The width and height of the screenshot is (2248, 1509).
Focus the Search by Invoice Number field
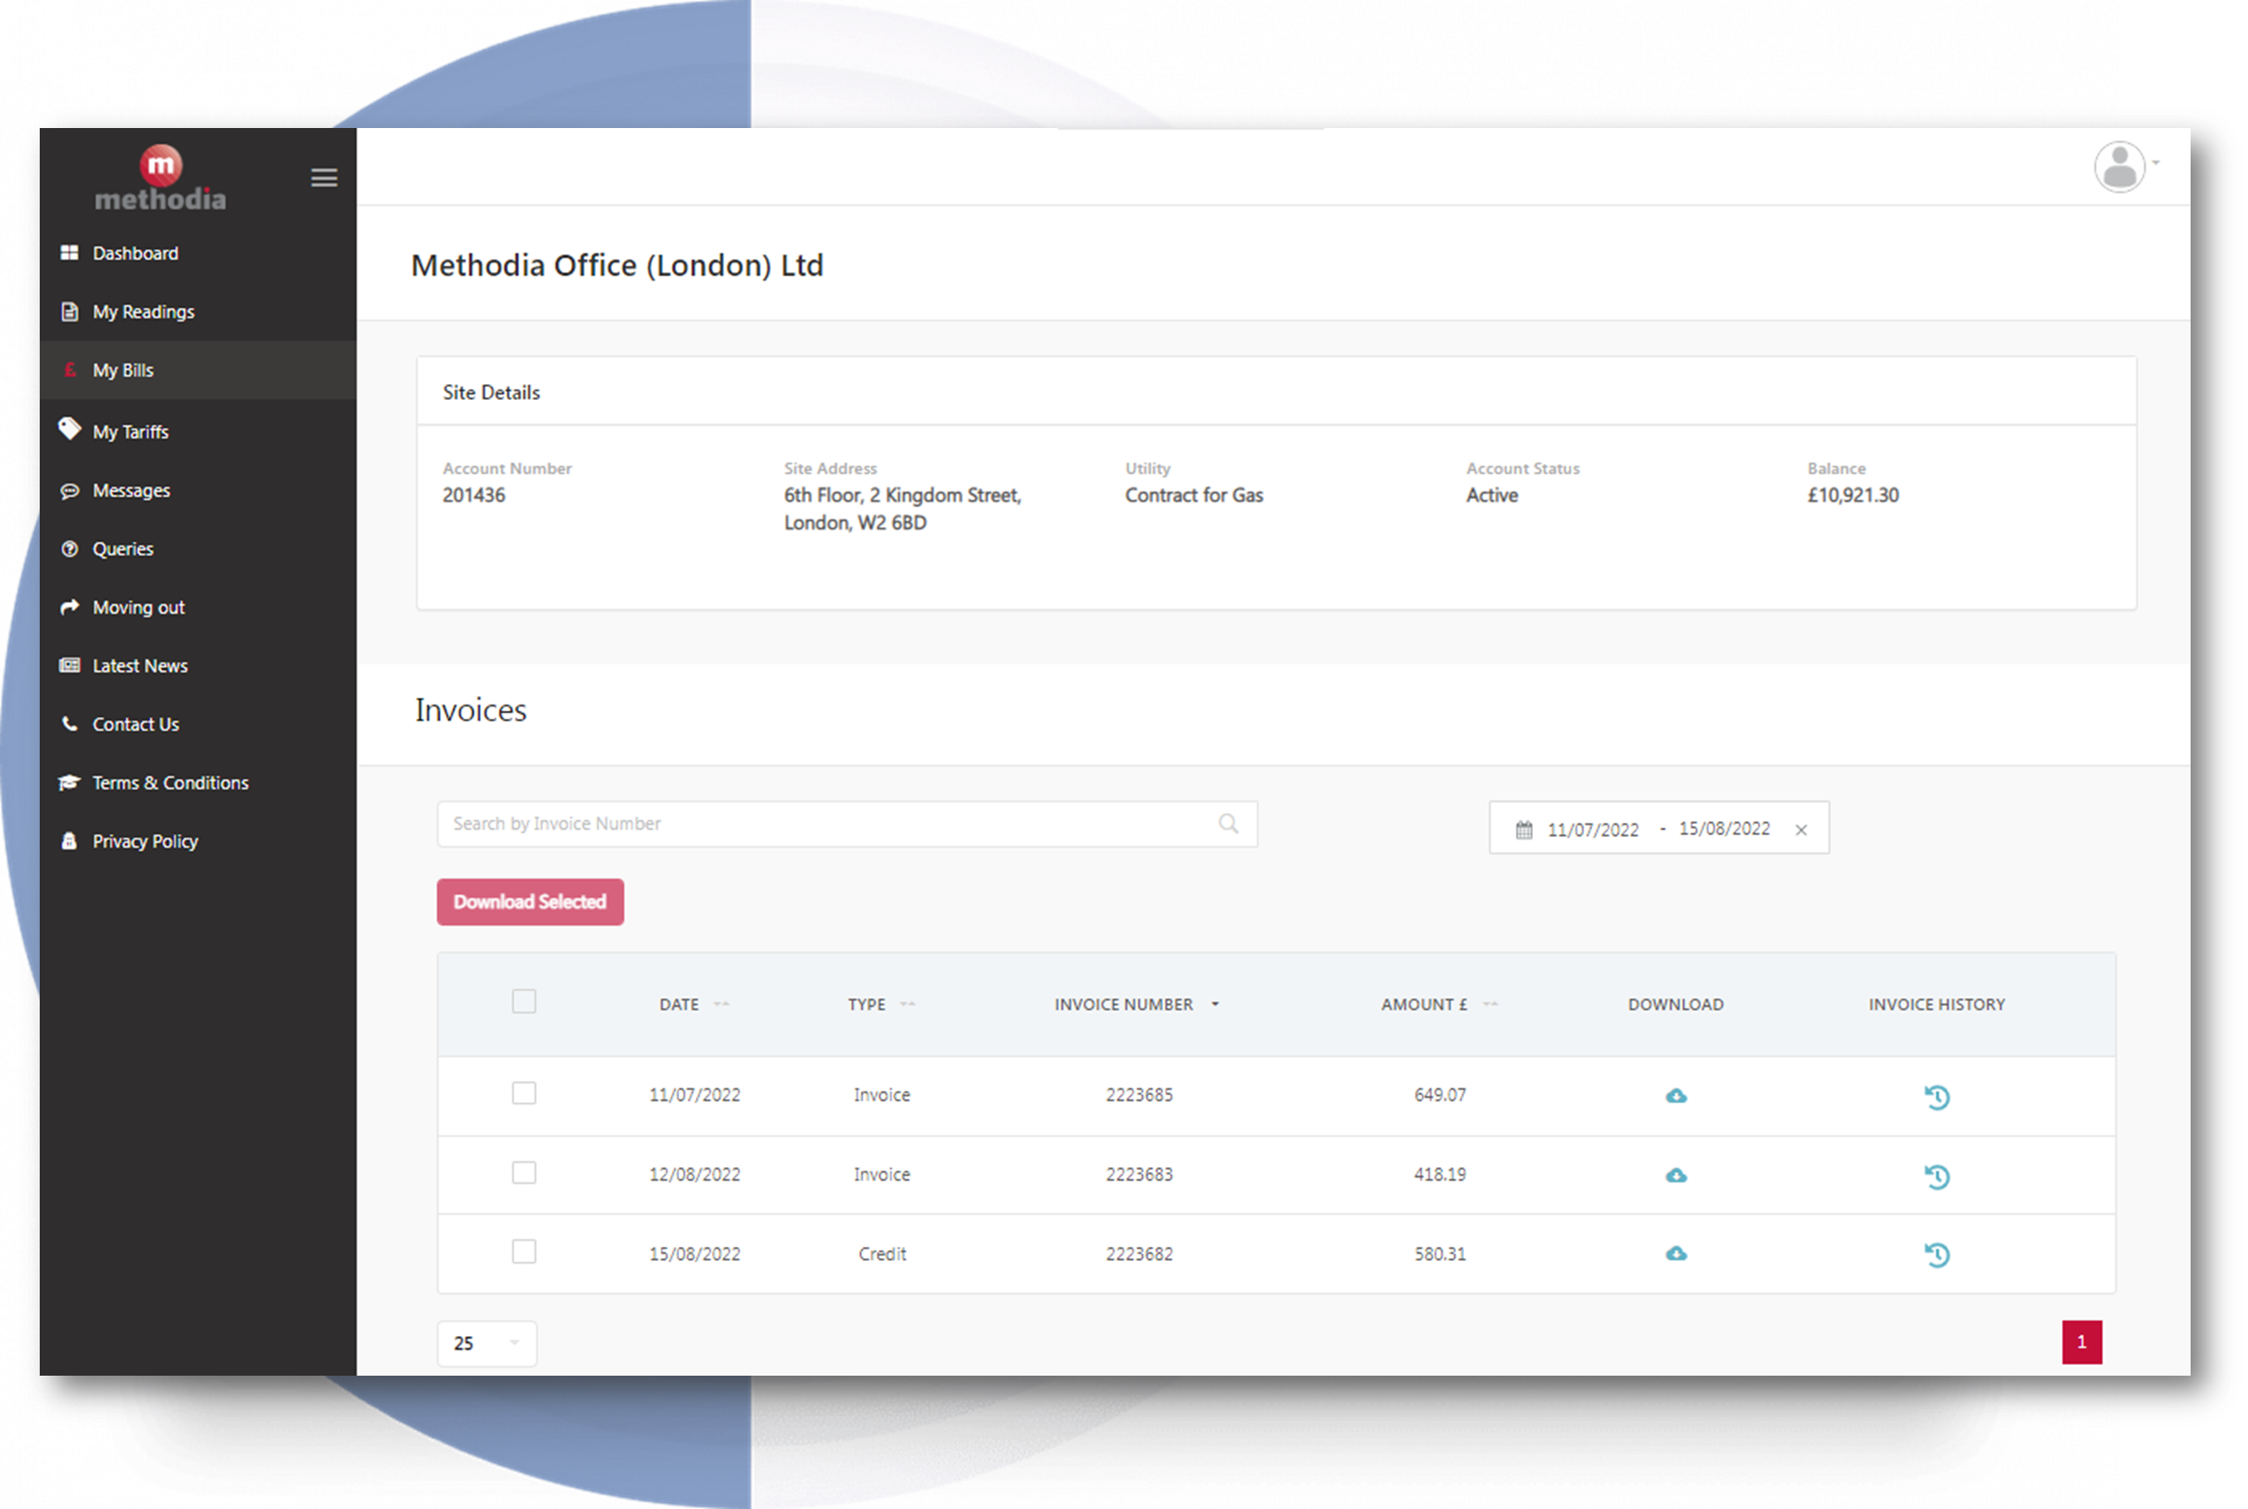point(847,825)
